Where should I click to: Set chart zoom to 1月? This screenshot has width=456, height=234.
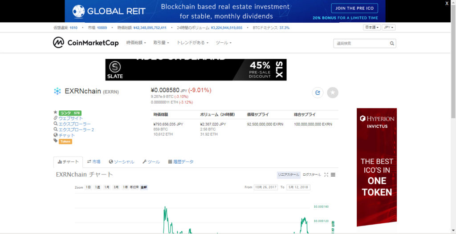coord(107,187)
